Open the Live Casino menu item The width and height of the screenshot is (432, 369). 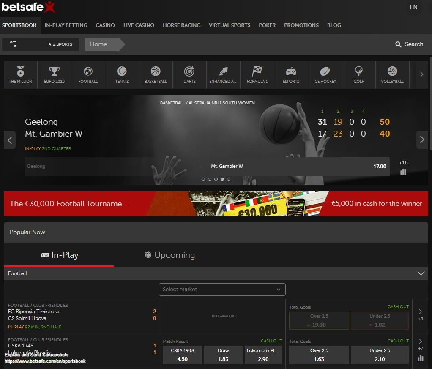139,25
